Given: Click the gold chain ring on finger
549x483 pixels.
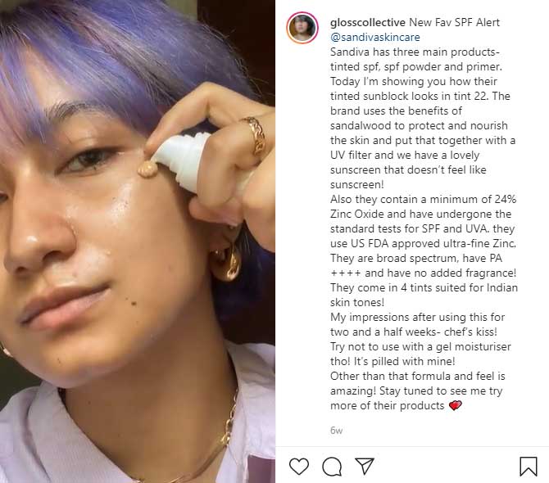Looking at the screenshot, I should (256, 135).
